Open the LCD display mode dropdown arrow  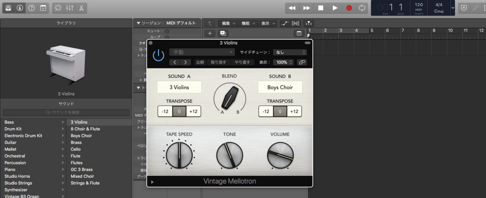coord(452,8)
